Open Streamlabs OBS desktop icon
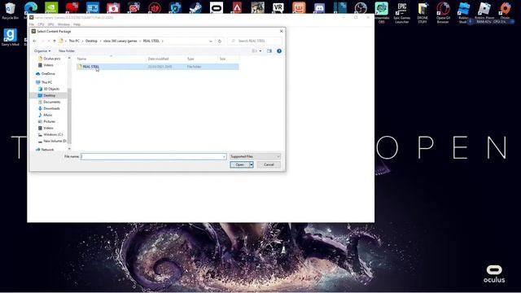Viewport: 521px width, 293px height. (382, 13)
